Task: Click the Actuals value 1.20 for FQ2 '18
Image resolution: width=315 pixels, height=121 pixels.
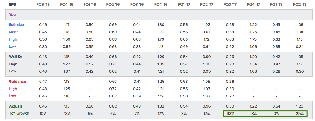Action: pos(300,106)
